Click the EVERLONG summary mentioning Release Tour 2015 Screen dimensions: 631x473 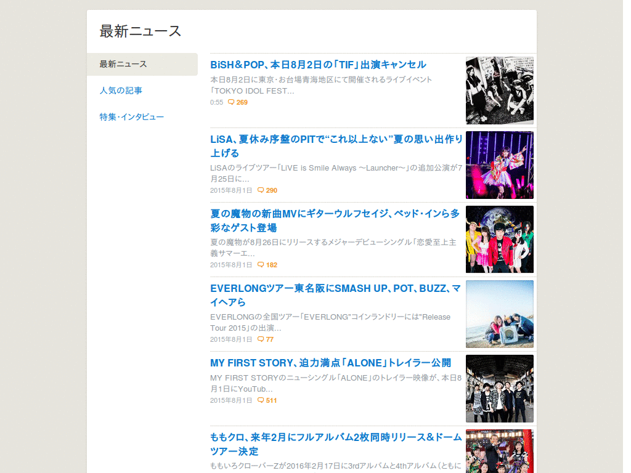pyautogui.click(x=330, y=323)
